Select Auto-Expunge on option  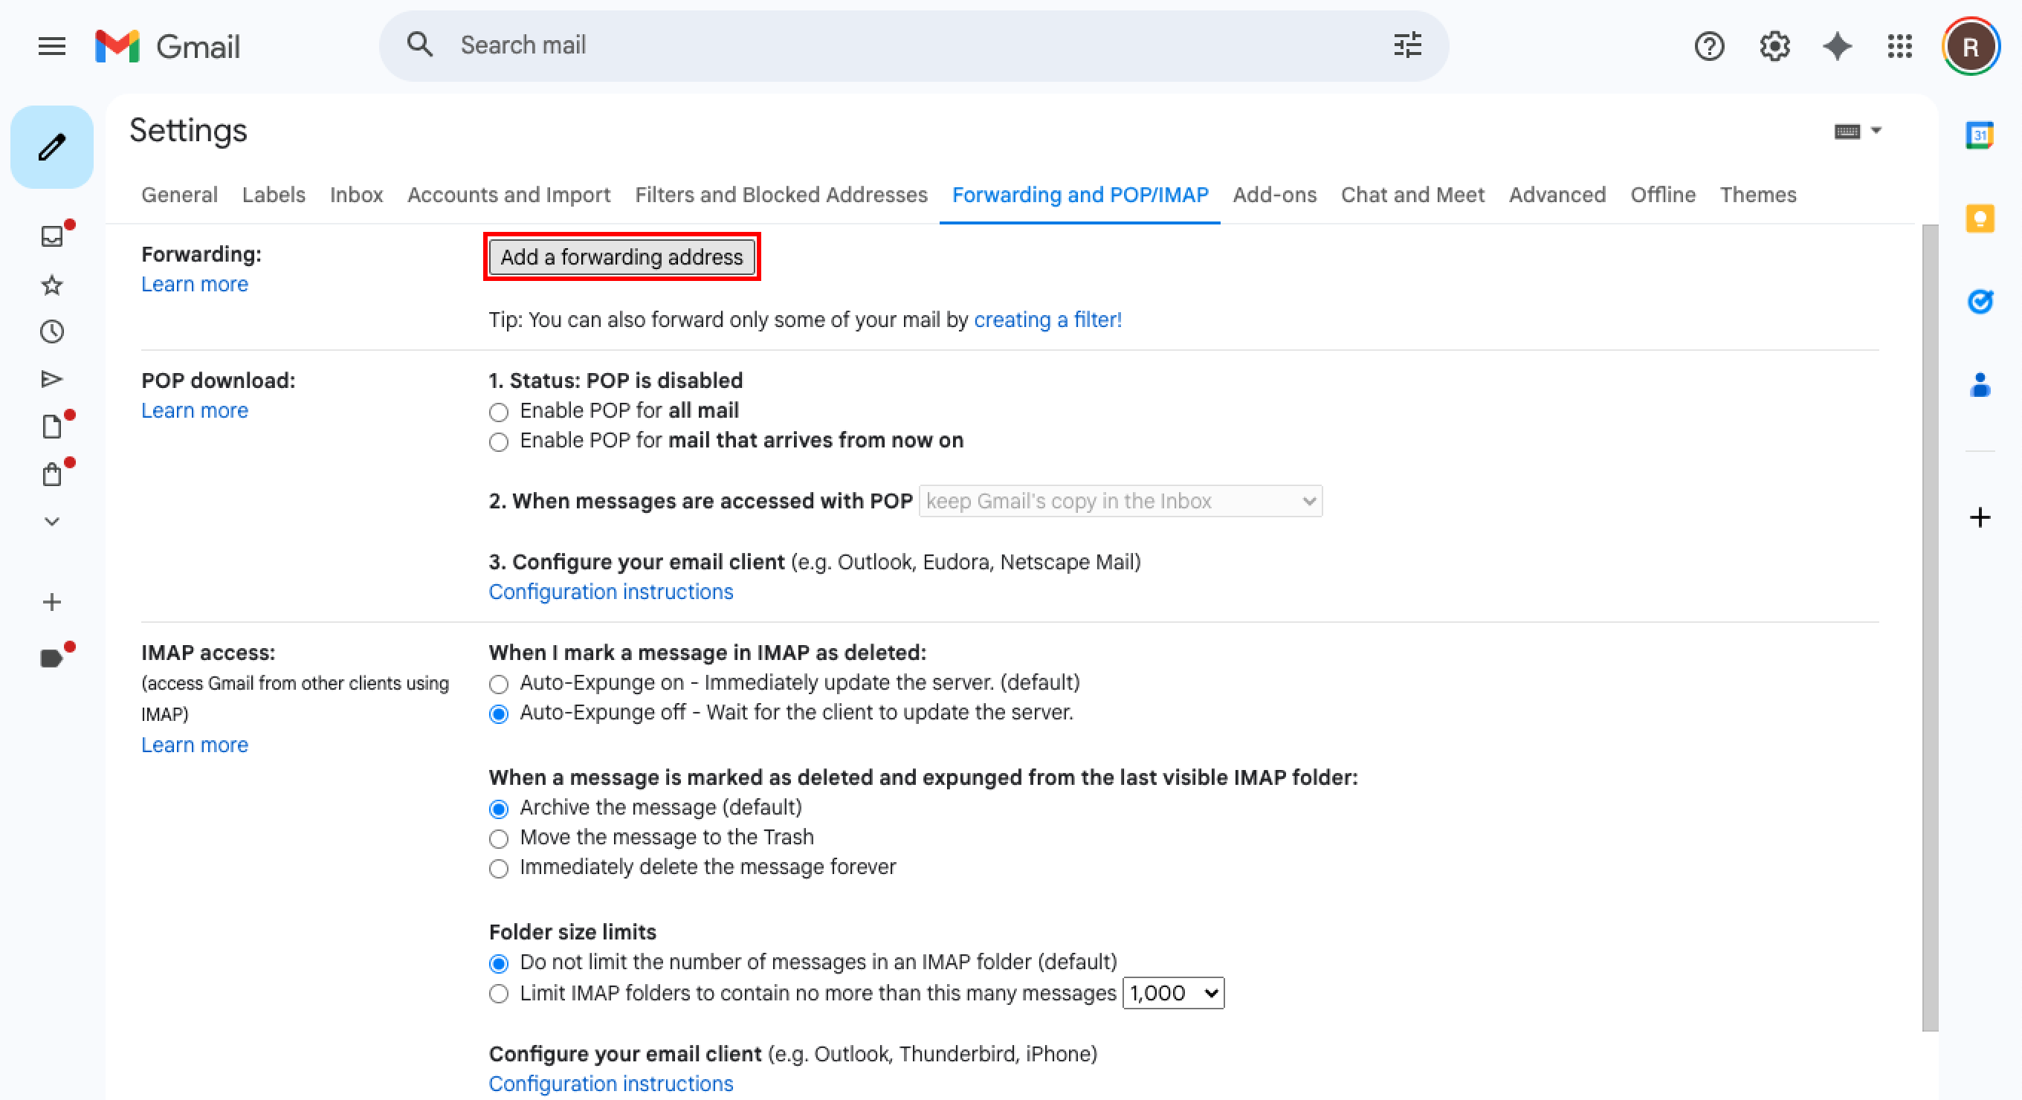pos(498,685)
